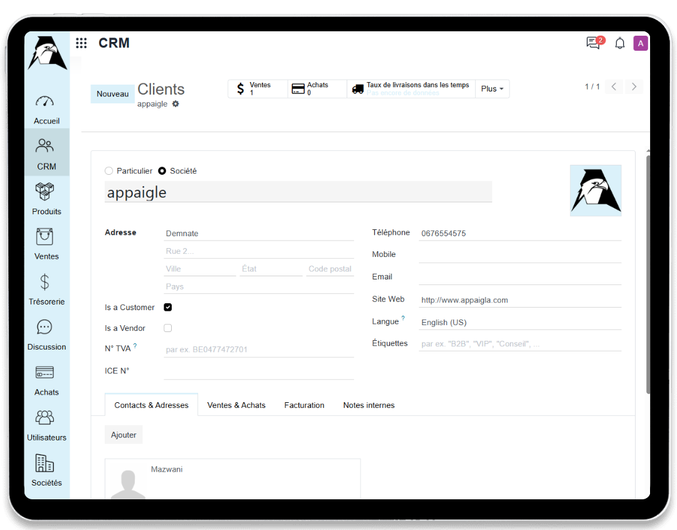
Task: Open the Utilisateurs group icon
Action: [45, 417]
